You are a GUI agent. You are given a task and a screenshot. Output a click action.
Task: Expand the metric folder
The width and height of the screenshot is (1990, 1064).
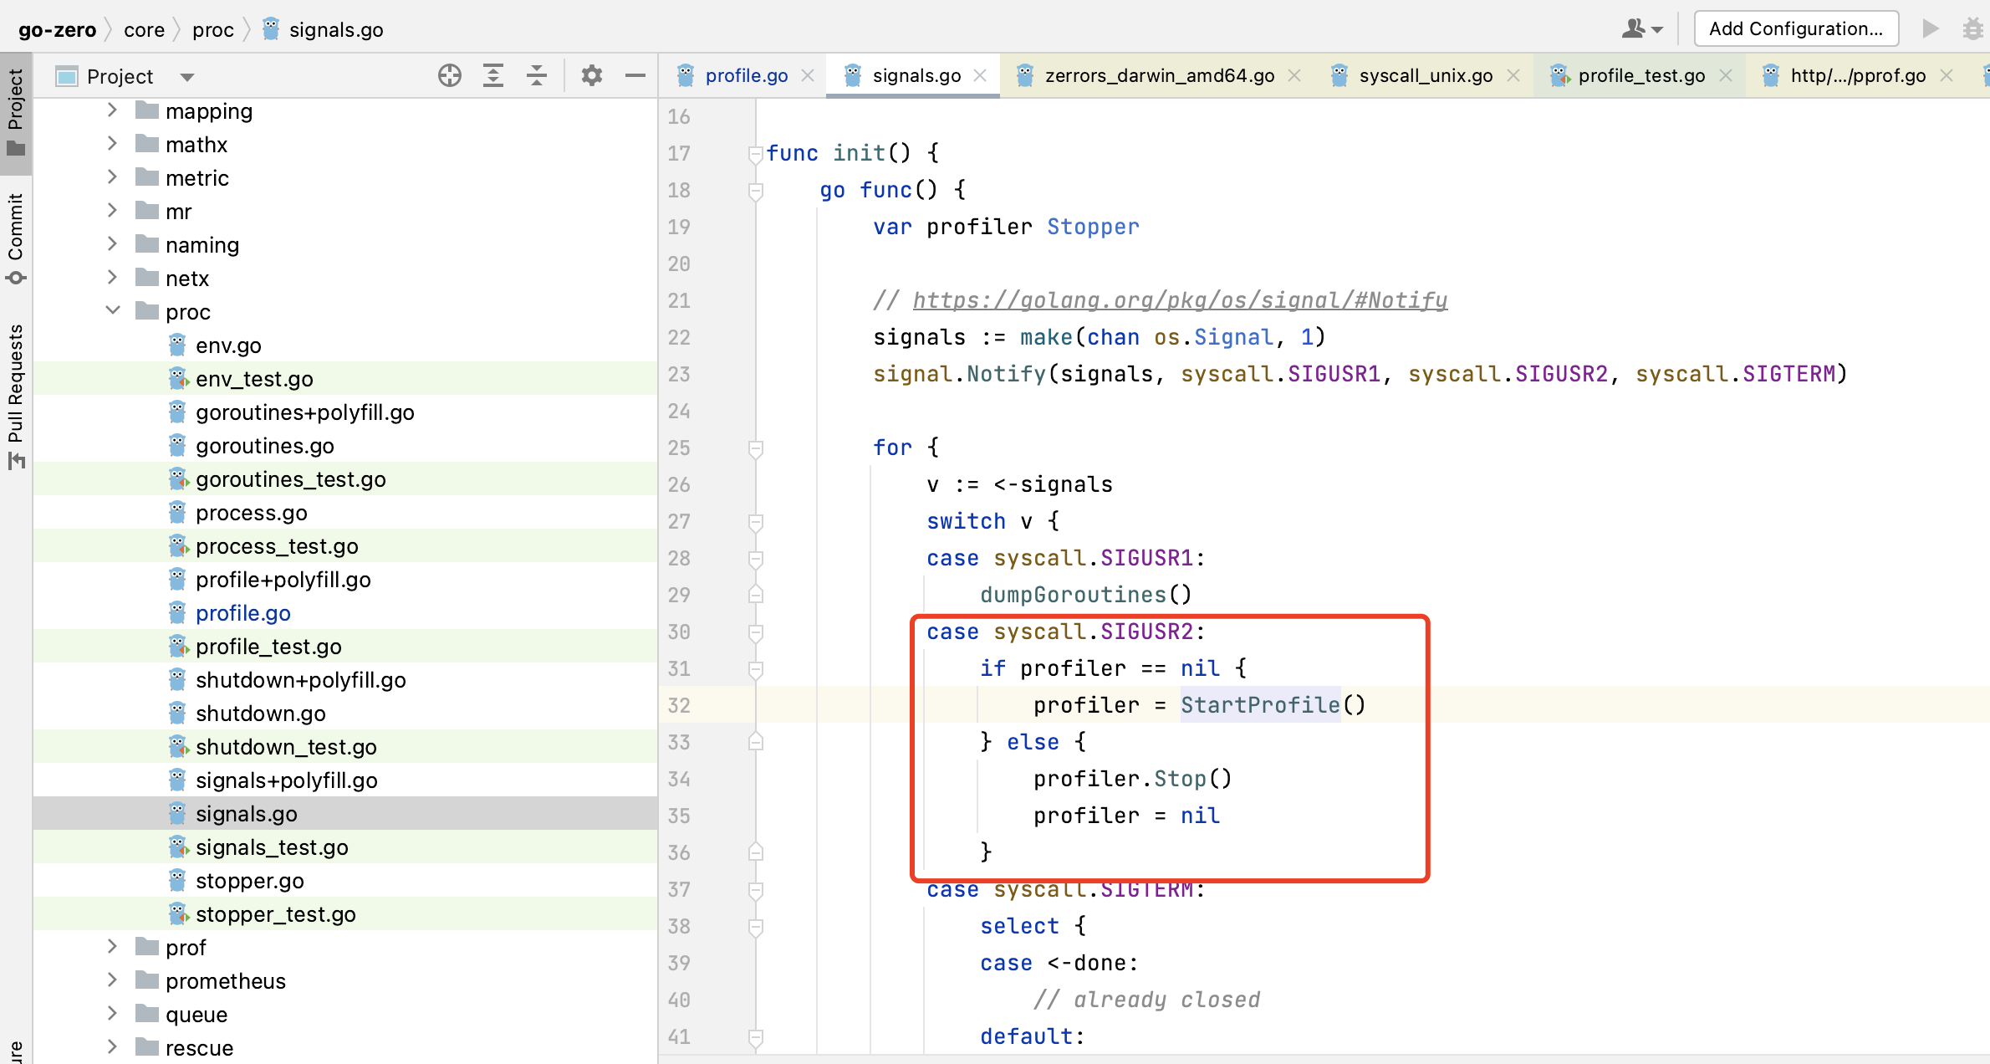112,176
